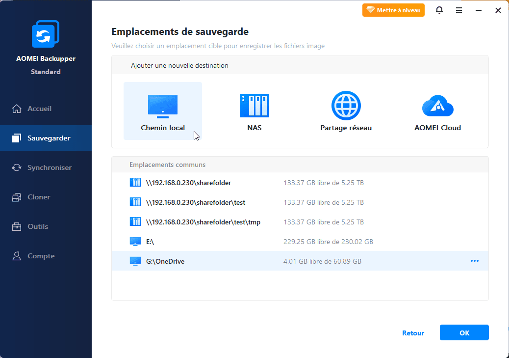The image size is (509, 358).
Task: Open the hamburger menu icon
Action: coord(458,10)
